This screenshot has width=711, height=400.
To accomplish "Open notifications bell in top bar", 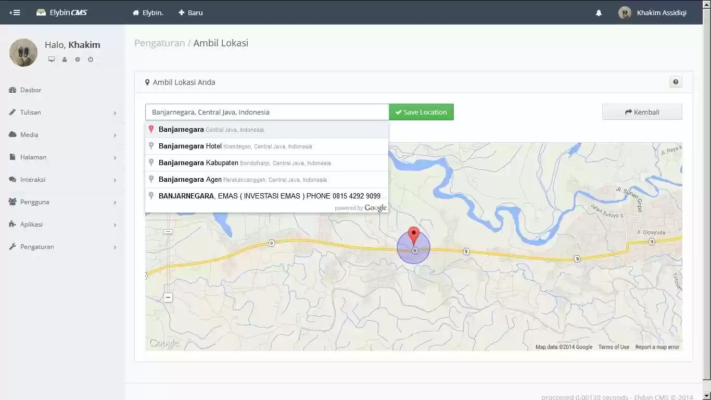I will click(599, 13).
